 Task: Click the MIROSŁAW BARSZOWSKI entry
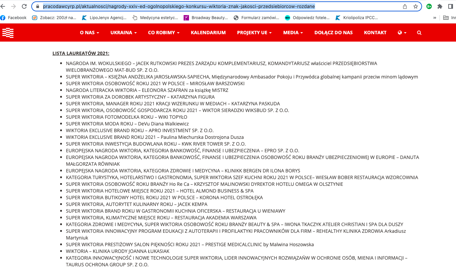click(x=155, y=84)
